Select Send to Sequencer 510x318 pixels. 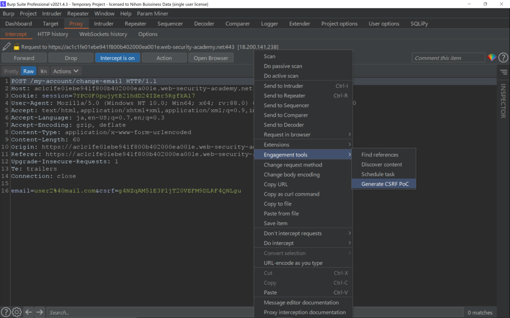pyautogui.click(x=303, y=105)
